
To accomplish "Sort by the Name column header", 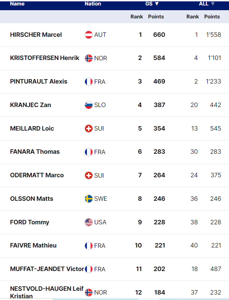I will 17,4.
